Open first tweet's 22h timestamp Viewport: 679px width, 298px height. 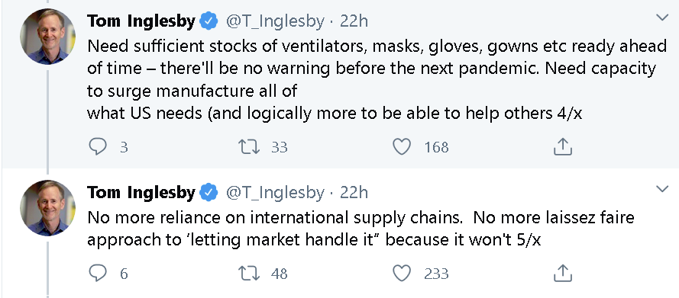tap(354, 21)
